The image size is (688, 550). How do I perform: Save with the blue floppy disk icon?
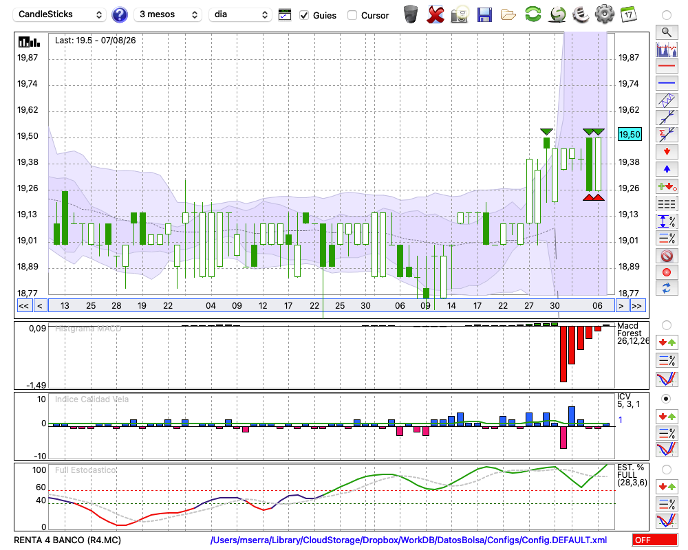pos(484,15)
